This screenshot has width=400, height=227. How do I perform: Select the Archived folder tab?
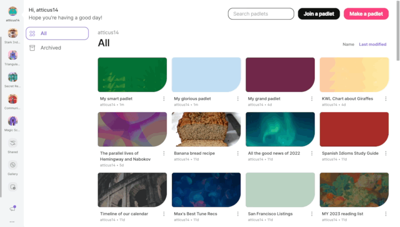coord(57,48)
